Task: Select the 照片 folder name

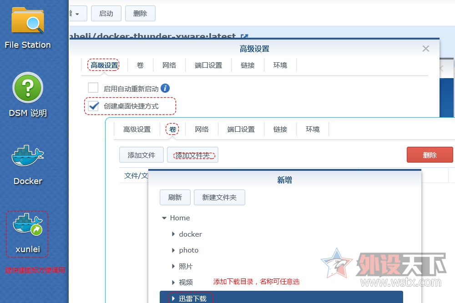Action: [186, 266]
